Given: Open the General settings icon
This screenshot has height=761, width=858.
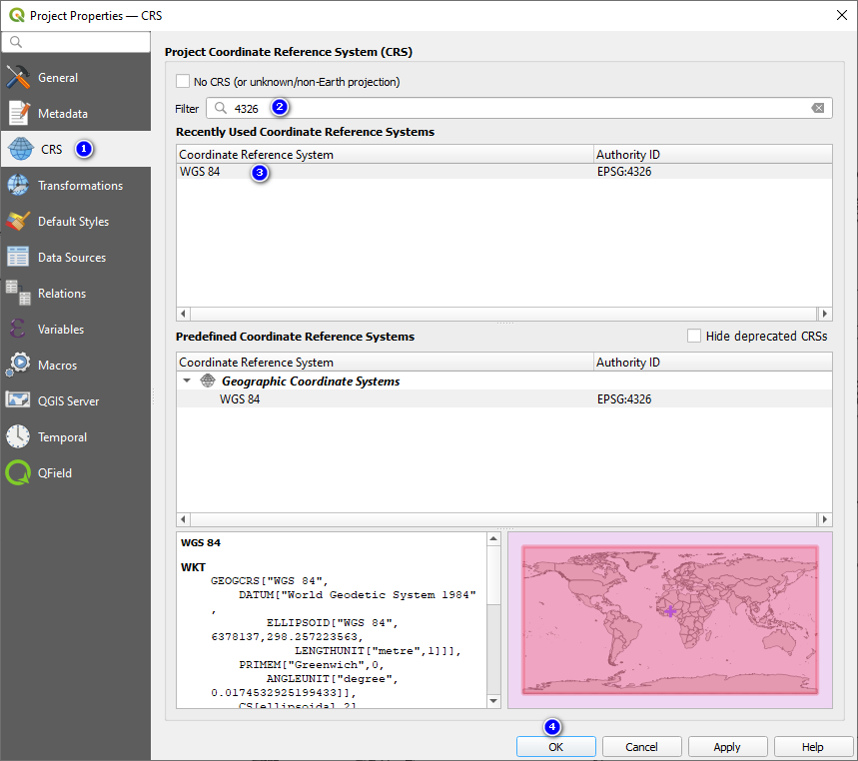Looking at the screenshot, I should (18, 77).
